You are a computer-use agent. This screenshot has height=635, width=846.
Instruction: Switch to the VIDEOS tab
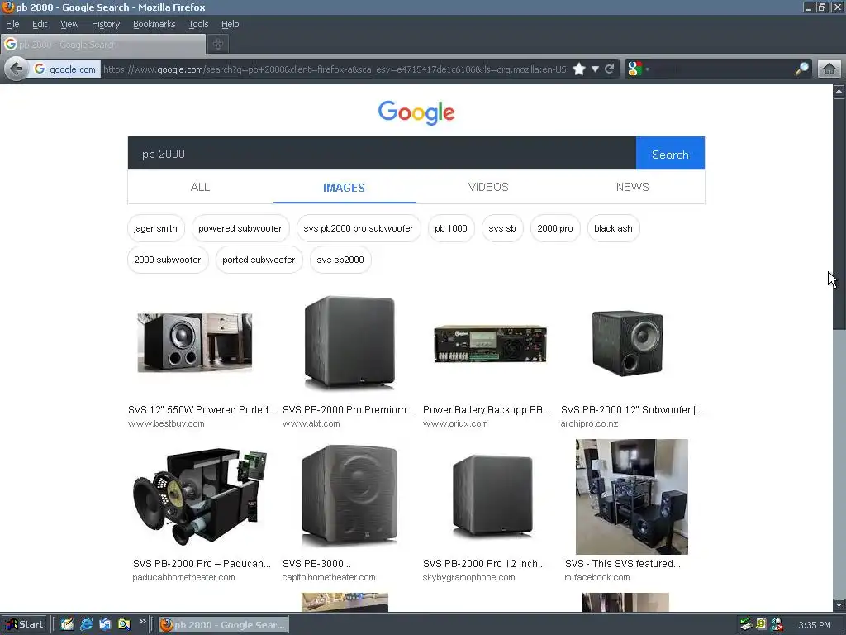(x=488, y=187)
